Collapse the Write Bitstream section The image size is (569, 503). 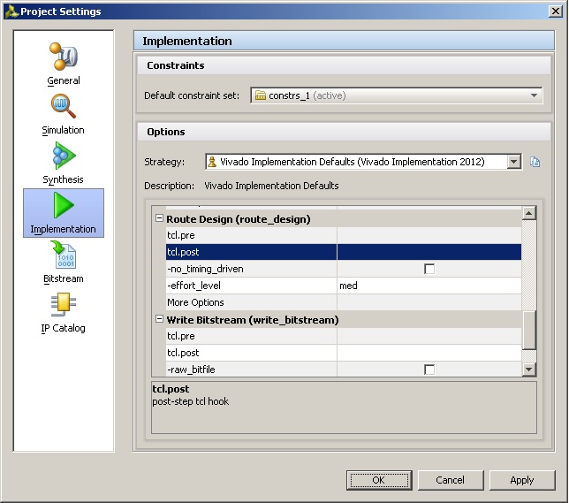[x=160, y=319]
